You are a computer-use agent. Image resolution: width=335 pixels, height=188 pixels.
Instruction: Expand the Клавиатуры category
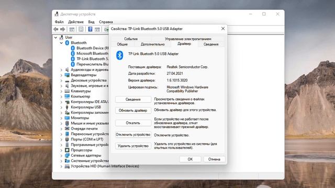(61, 91)
